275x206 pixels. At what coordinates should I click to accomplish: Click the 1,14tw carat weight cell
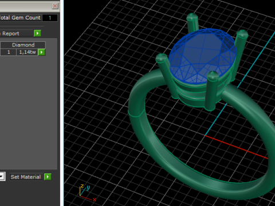27,52
